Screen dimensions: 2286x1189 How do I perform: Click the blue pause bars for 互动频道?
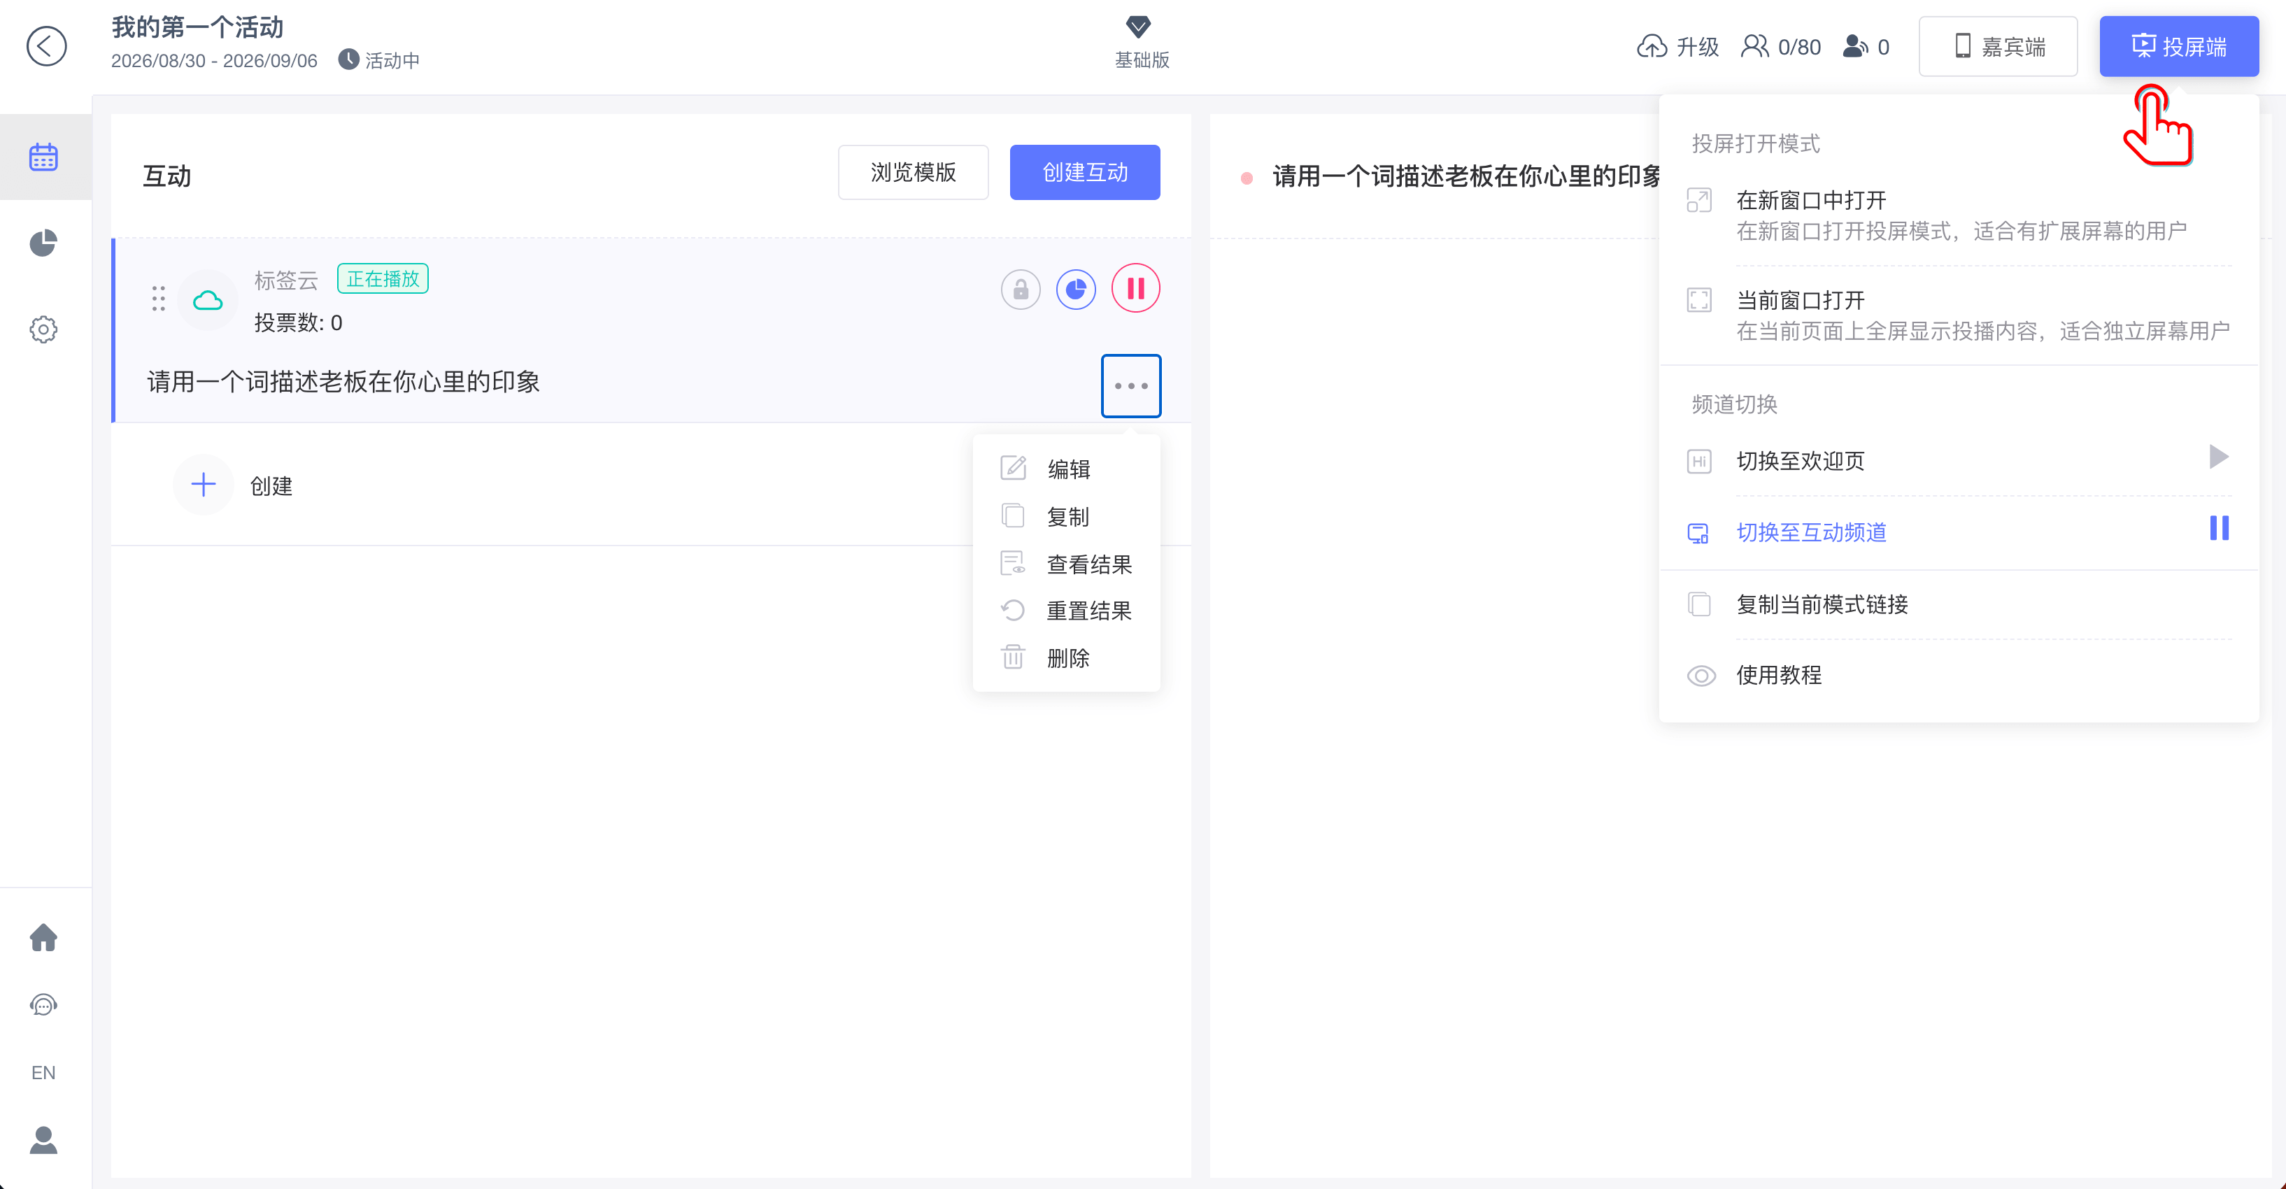tap(2219, 528)
